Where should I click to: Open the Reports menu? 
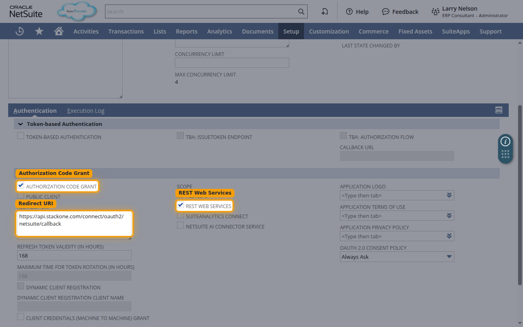[186, 31]
